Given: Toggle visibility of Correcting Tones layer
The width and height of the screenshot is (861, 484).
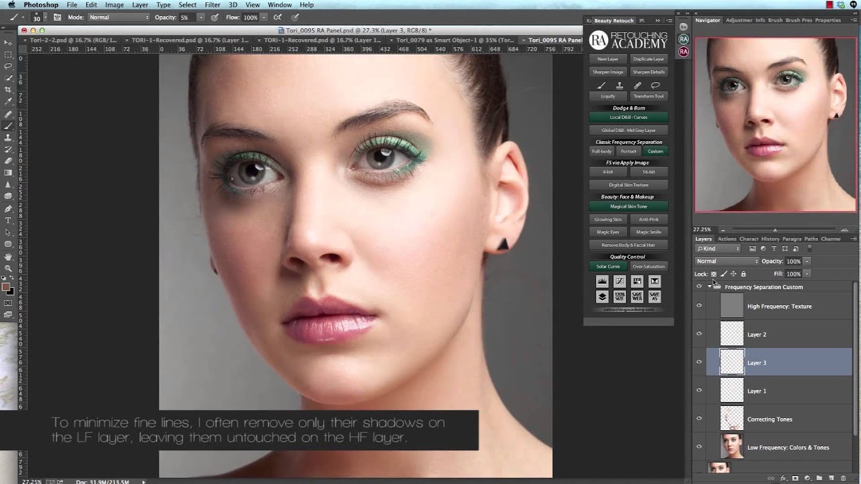Looking at the screenshot, I should pyautogui.click(x=699, y=419).
